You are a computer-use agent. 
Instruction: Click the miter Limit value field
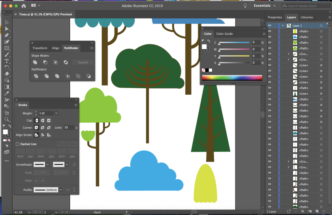[x=69, y=127]
